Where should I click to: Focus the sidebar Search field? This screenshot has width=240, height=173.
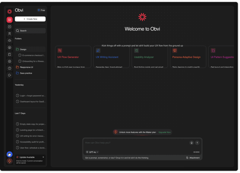point(30,31)
